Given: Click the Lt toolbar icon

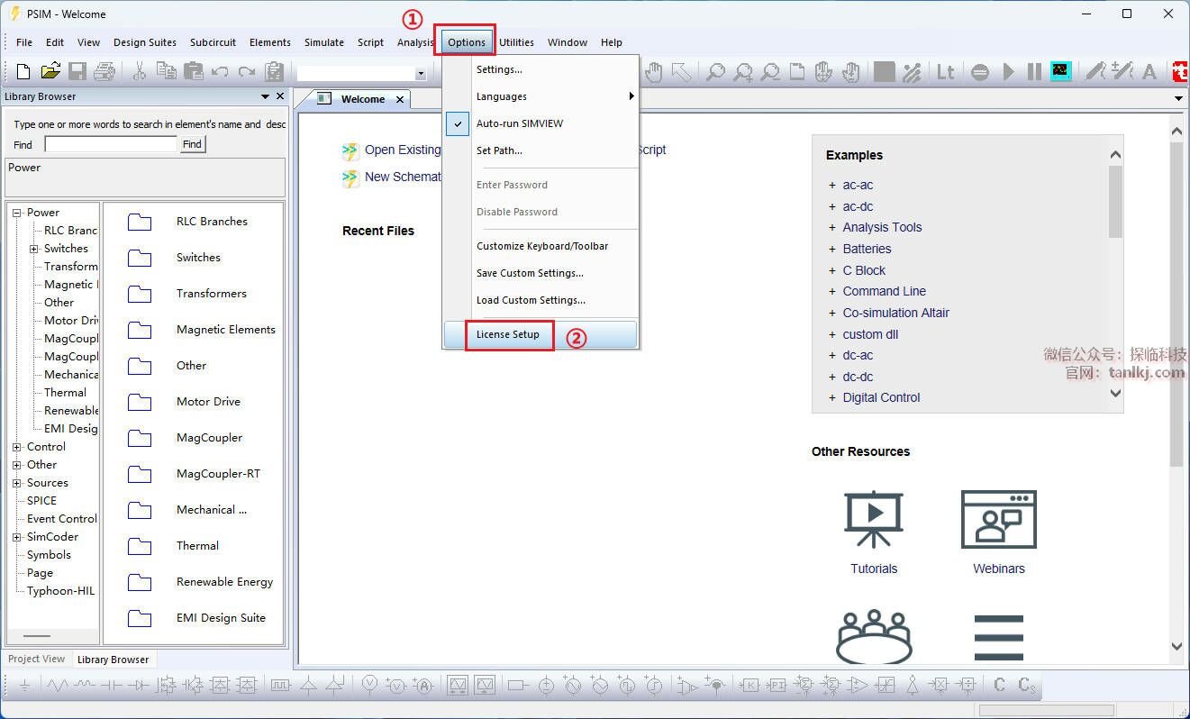Looking at the screenshot, I should (946, 72).
